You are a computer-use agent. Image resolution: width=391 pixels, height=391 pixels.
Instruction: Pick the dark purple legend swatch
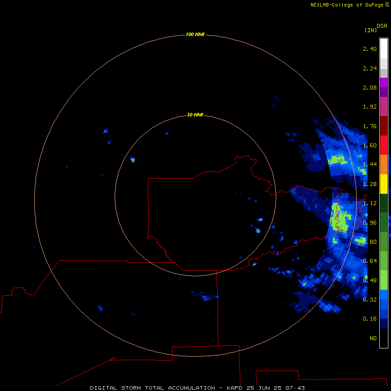[384, 92]
